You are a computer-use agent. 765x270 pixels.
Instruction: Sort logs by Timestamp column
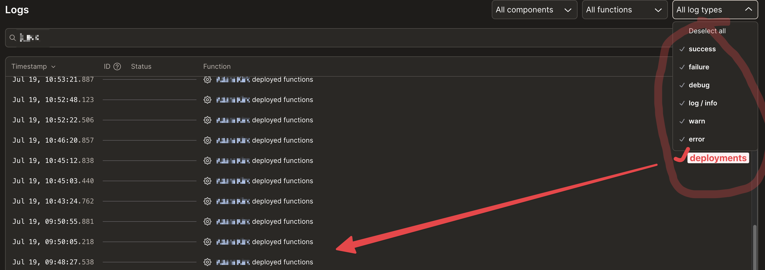pos(33,67)
